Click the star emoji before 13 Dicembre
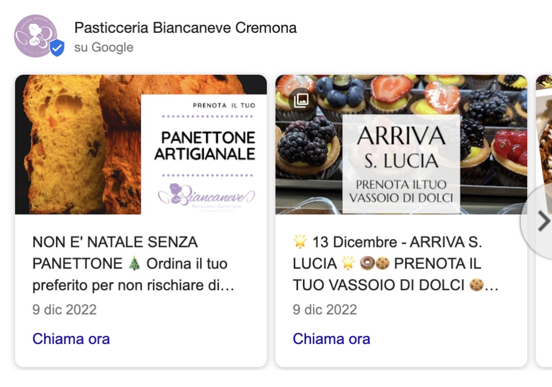 300,242
